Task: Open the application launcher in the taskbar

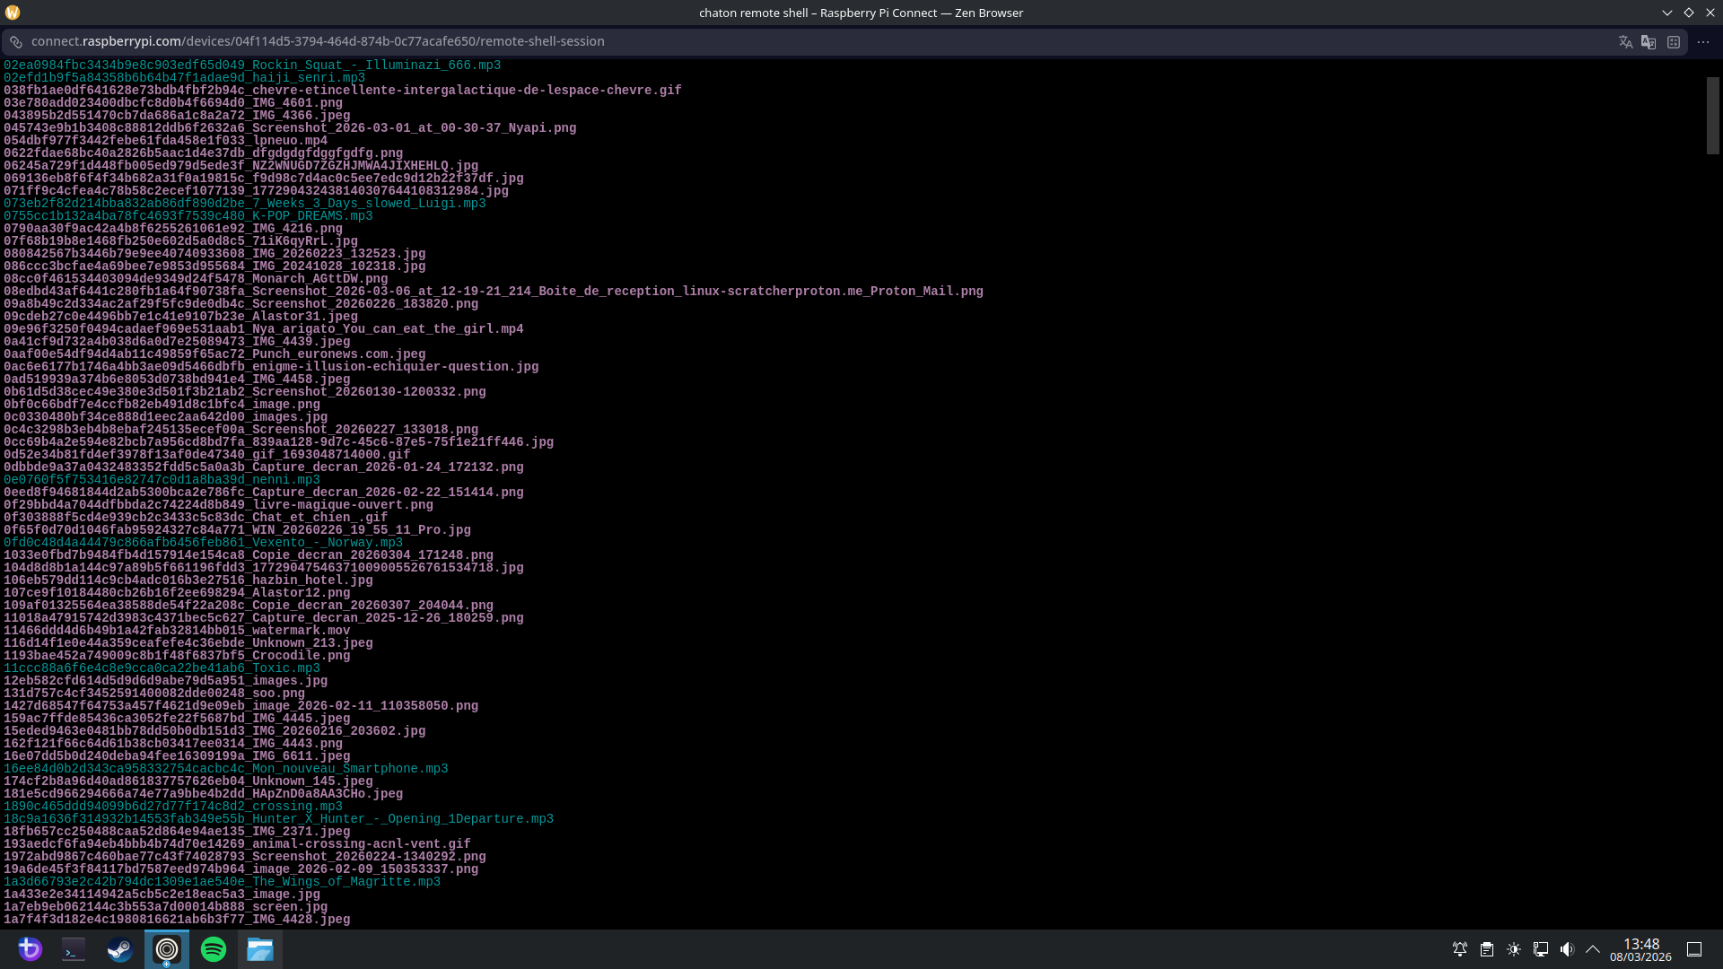Action: coord(29,949)
